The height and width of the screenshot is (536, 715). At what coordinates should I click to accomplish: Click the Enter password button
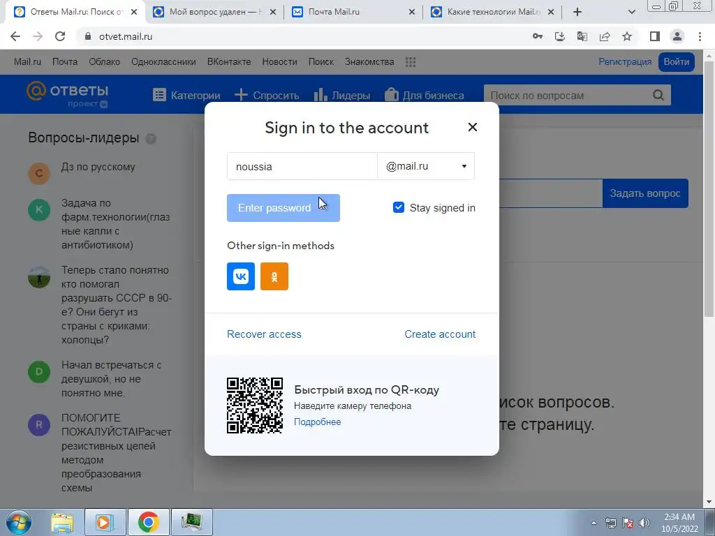tap(283, 208)
